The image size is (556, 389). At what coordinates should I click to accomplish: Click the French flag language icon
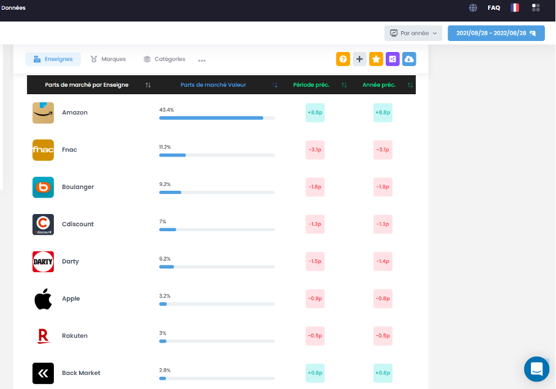[x=515, y=8]
